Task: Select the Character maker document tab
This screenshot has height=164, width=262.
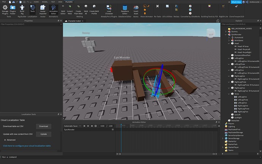Action: [74, 21]
